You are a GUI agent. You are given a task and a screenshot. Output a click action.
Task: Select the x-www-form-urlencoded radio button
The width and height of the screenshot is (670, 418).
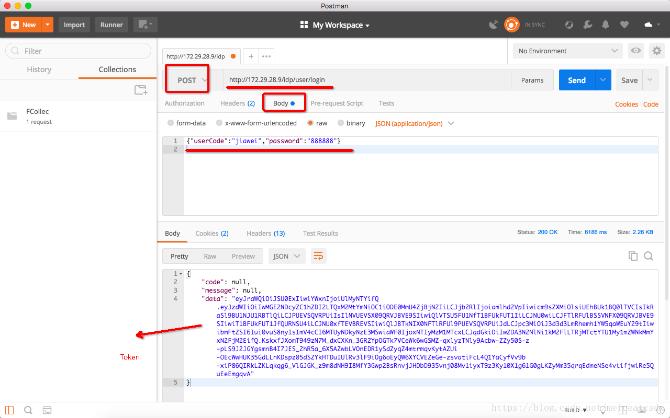click(219, 123)
